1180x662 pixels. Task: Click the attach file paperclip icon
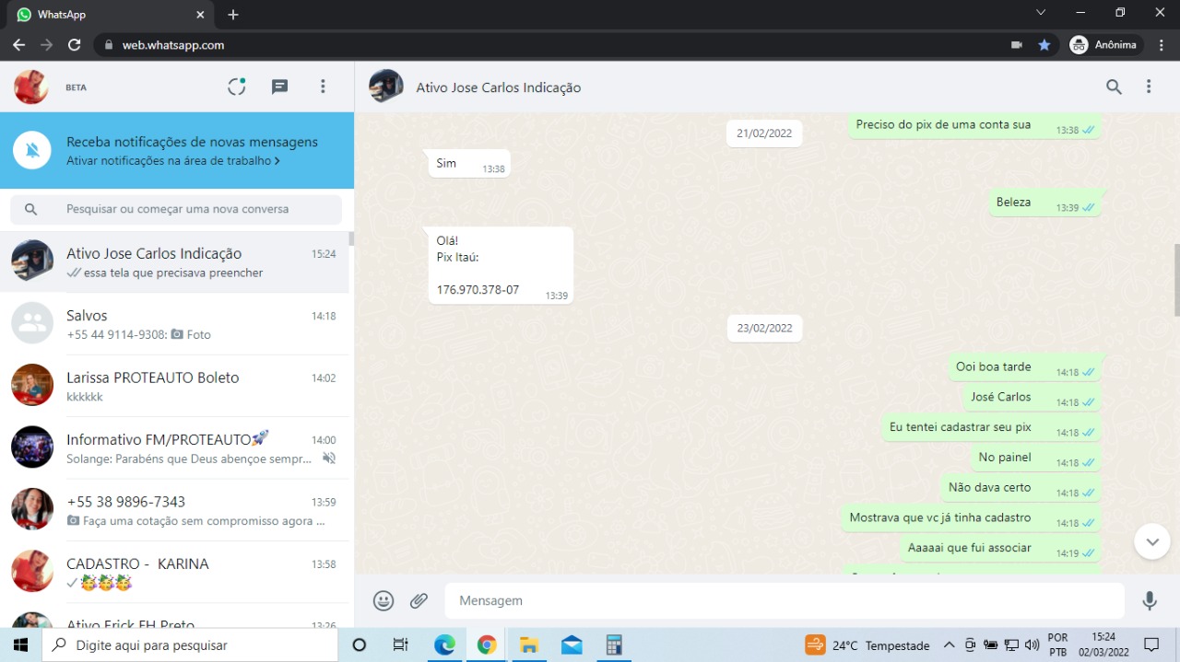point(419,600)
